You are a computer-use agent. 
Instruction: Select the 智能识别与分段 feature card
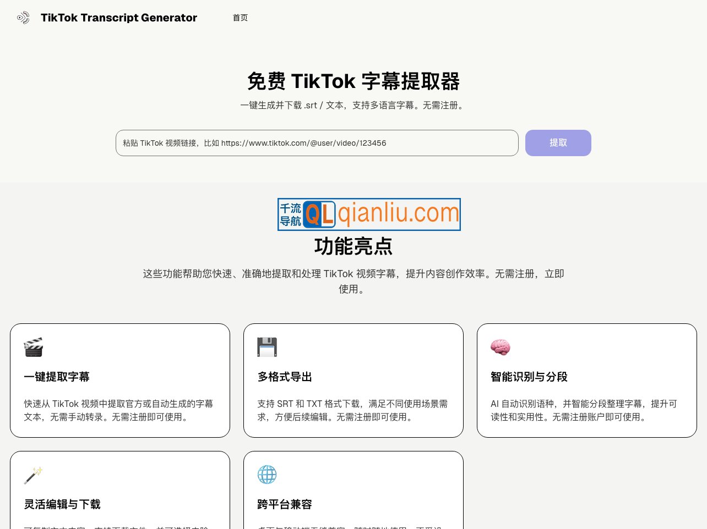[587, 380]
